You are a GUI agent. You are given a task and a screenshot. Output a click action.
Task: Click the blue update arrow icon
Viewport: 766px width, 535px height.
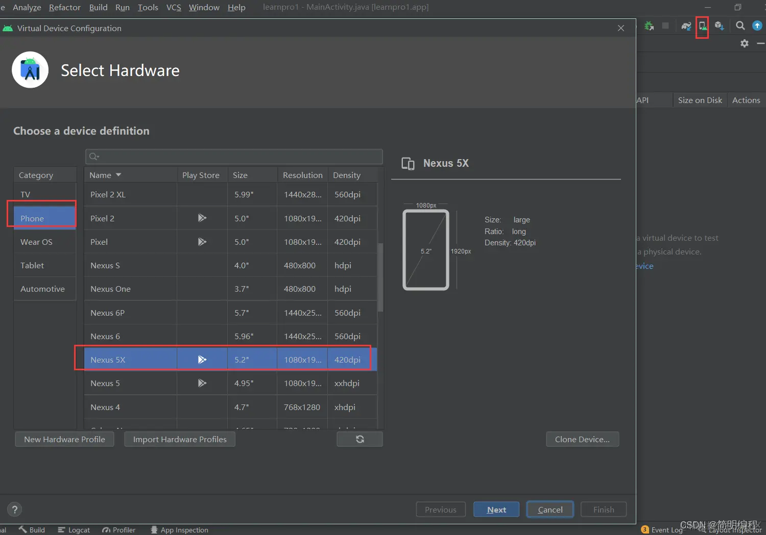click(757, 26)
